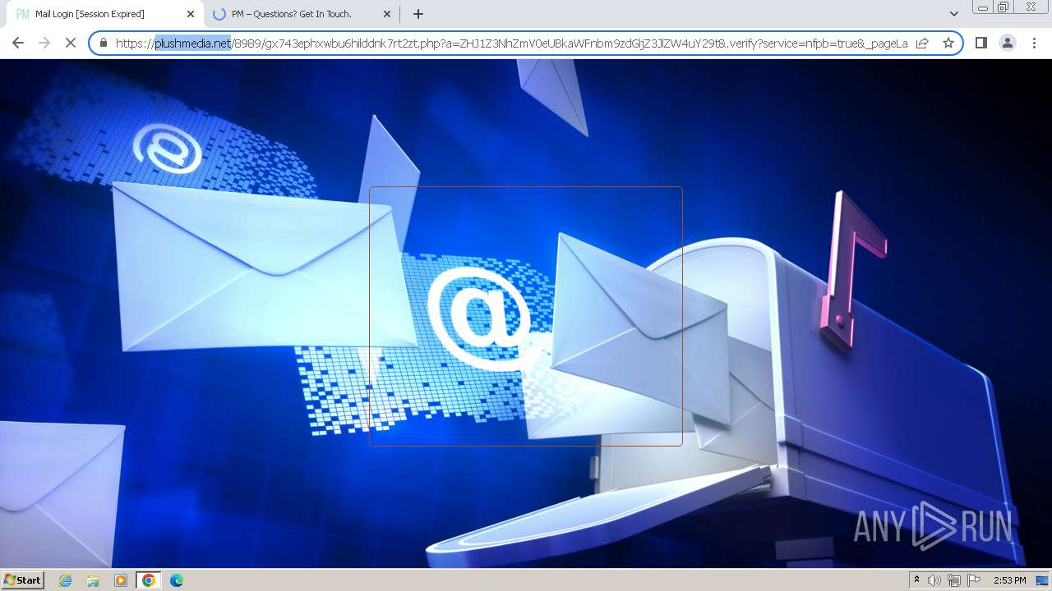Go back to previous page

(x=18, y=43)
